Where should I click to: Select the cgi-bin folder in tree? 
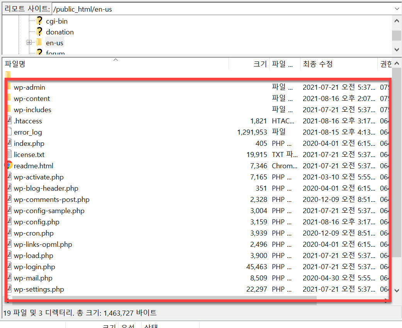pos(57,21)
